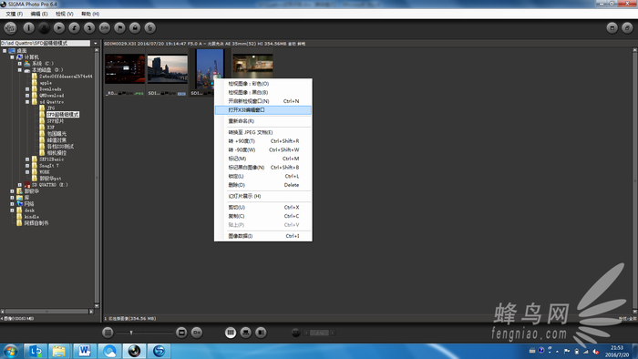Choose 转 +90度(T) rotate item
This screenshot has width=638, height=359.
[262, 141]
